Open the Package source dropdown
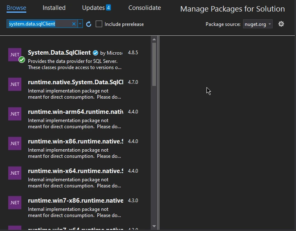 (257, 24)
